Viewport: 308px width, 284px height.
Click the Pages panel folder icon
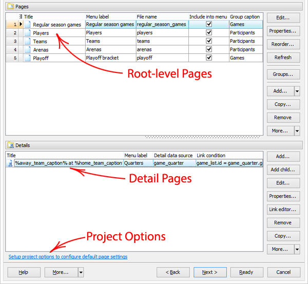pos(10,7)
